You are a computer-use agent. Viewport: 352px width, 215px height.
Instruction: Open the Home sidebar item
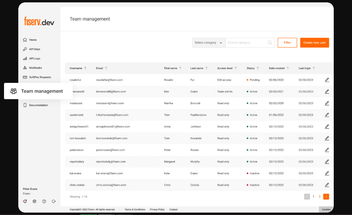30,40
